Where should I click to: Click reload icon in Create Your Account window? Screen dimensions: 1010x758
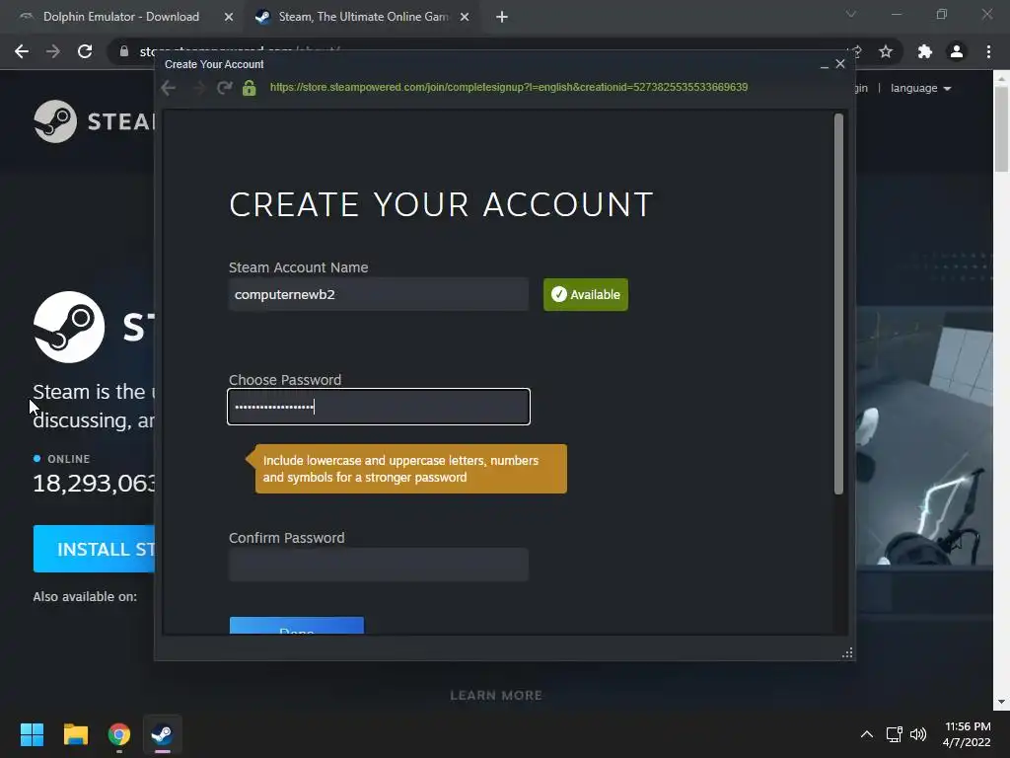224,88
